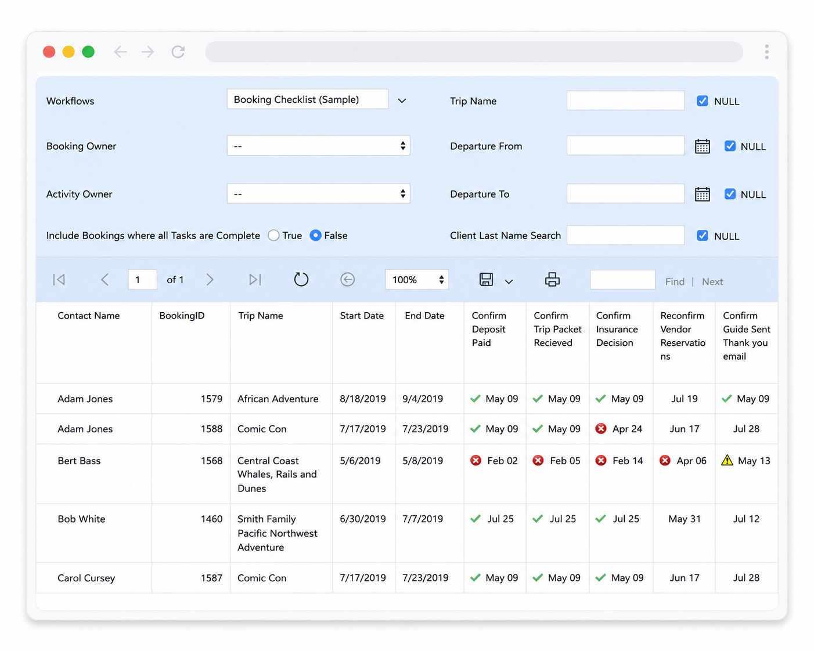Image resolution: width=814 pixels, height=651 pixels.
Task: Click Next in the report toolbar
Action: pyautogui.click(x=712, y=281)
